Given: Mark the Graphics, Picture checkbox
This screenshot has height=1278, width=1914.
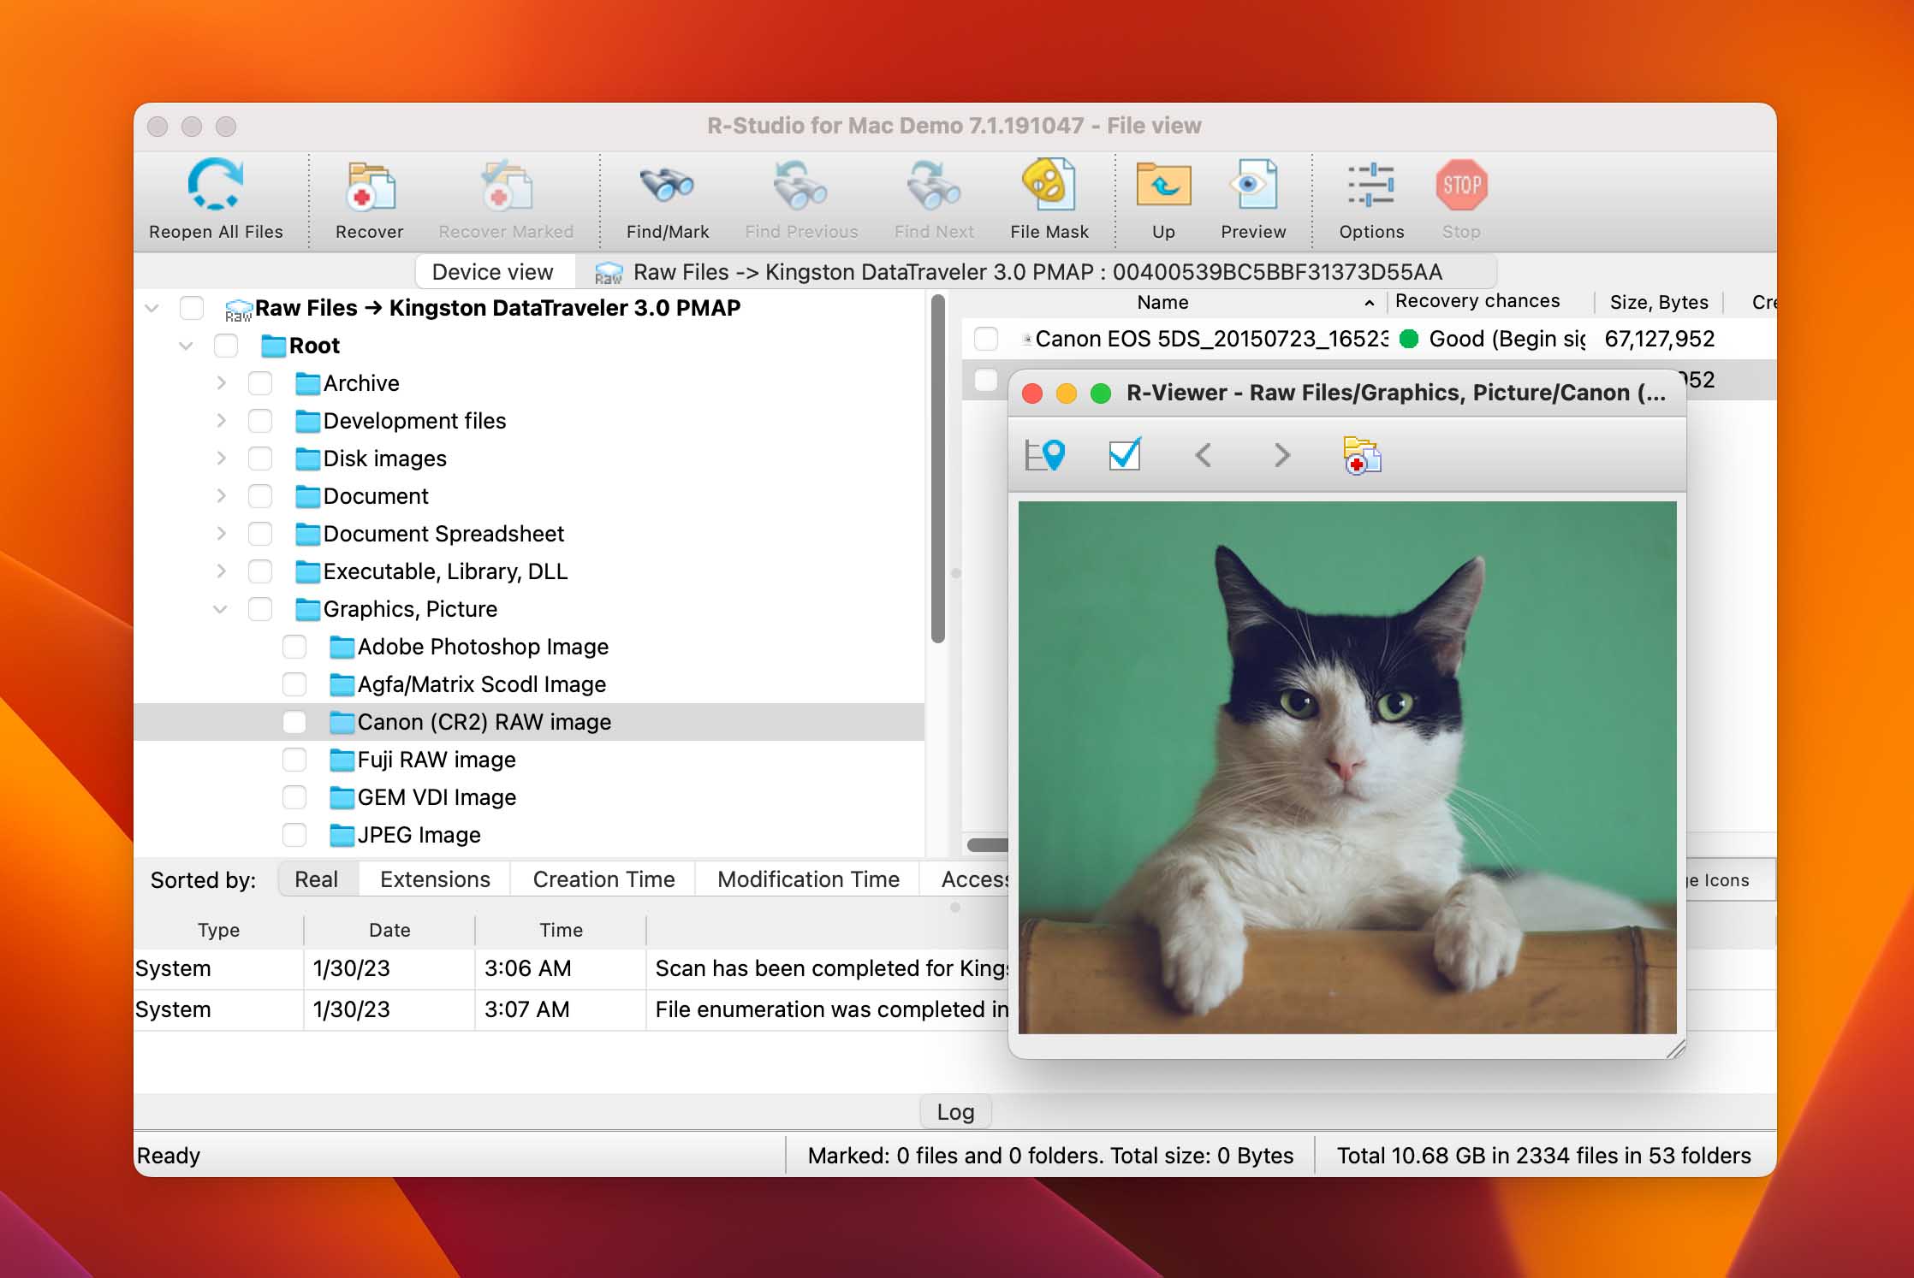Looking at the screenshot, I should click(260, 609).
